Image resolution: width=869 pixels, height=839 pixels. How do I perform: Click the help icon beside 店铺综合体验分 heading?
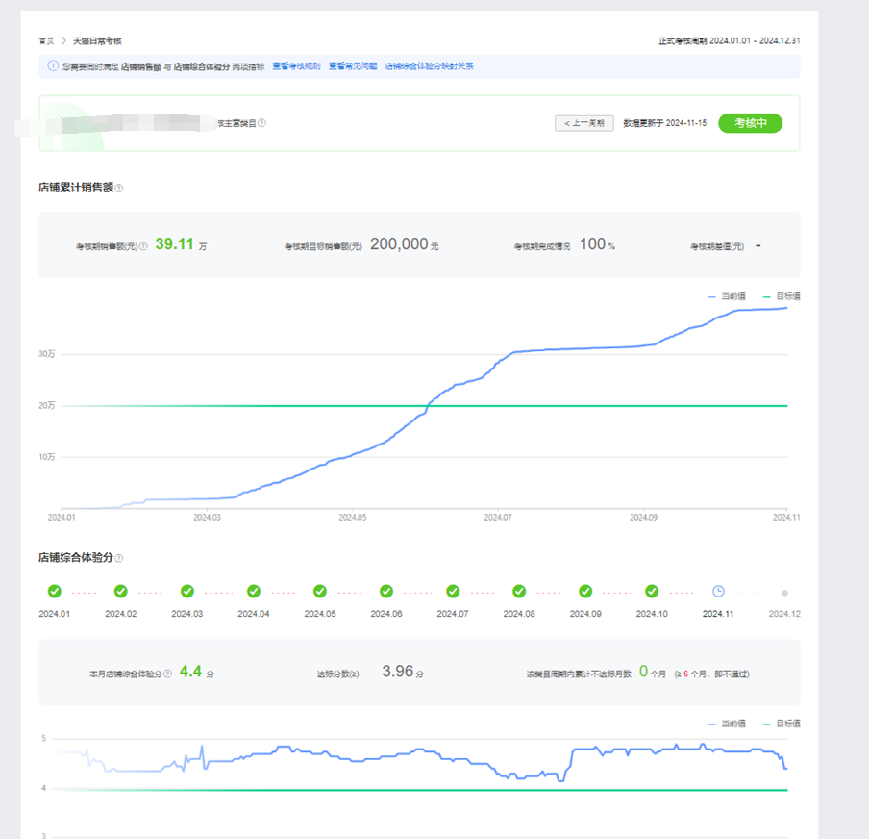tap(119, 558)
